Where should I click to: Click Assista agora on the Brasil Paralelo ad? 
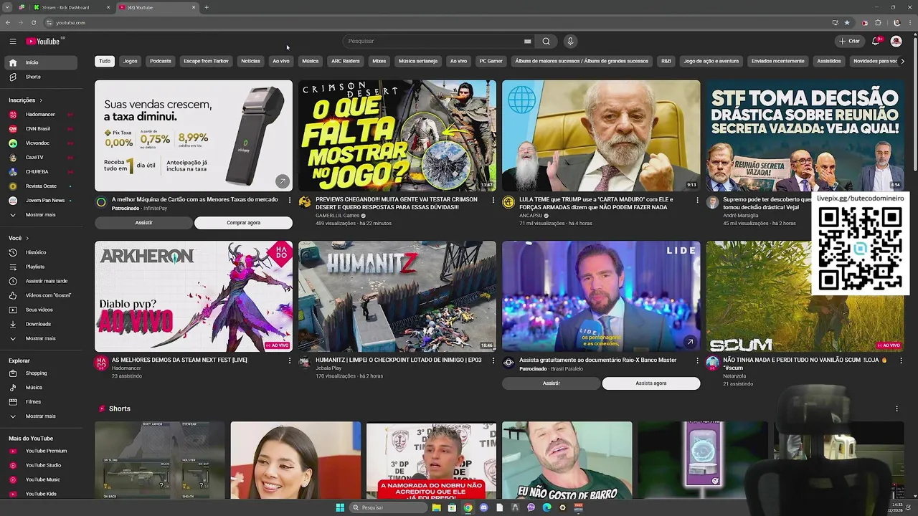tap(650, 383)
